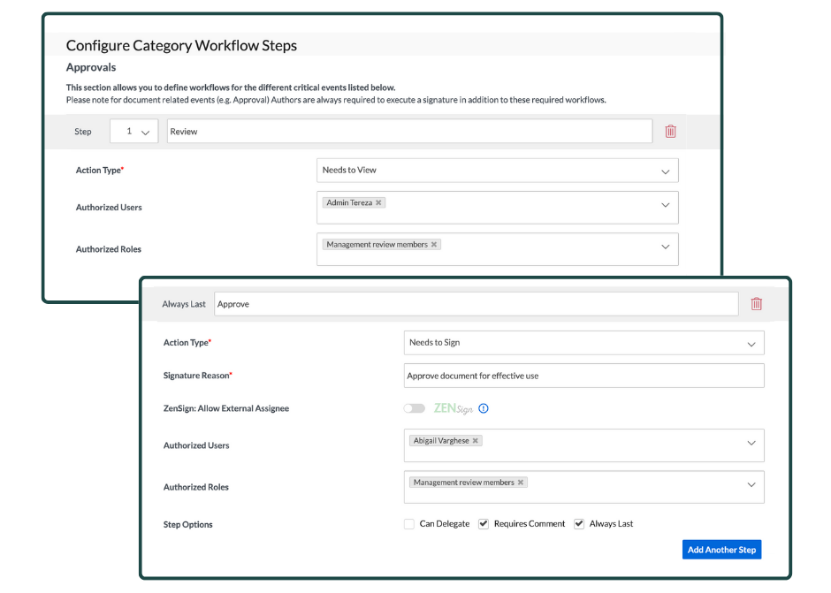Remove Management review members from Review step roles
This screenshot has height=593, width=831.
432,244
